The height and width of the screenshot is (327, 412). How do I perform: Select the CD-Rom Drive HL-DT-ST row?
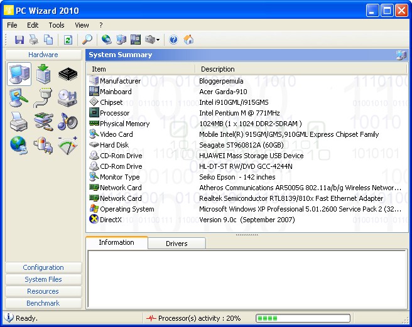click(247, 166)
